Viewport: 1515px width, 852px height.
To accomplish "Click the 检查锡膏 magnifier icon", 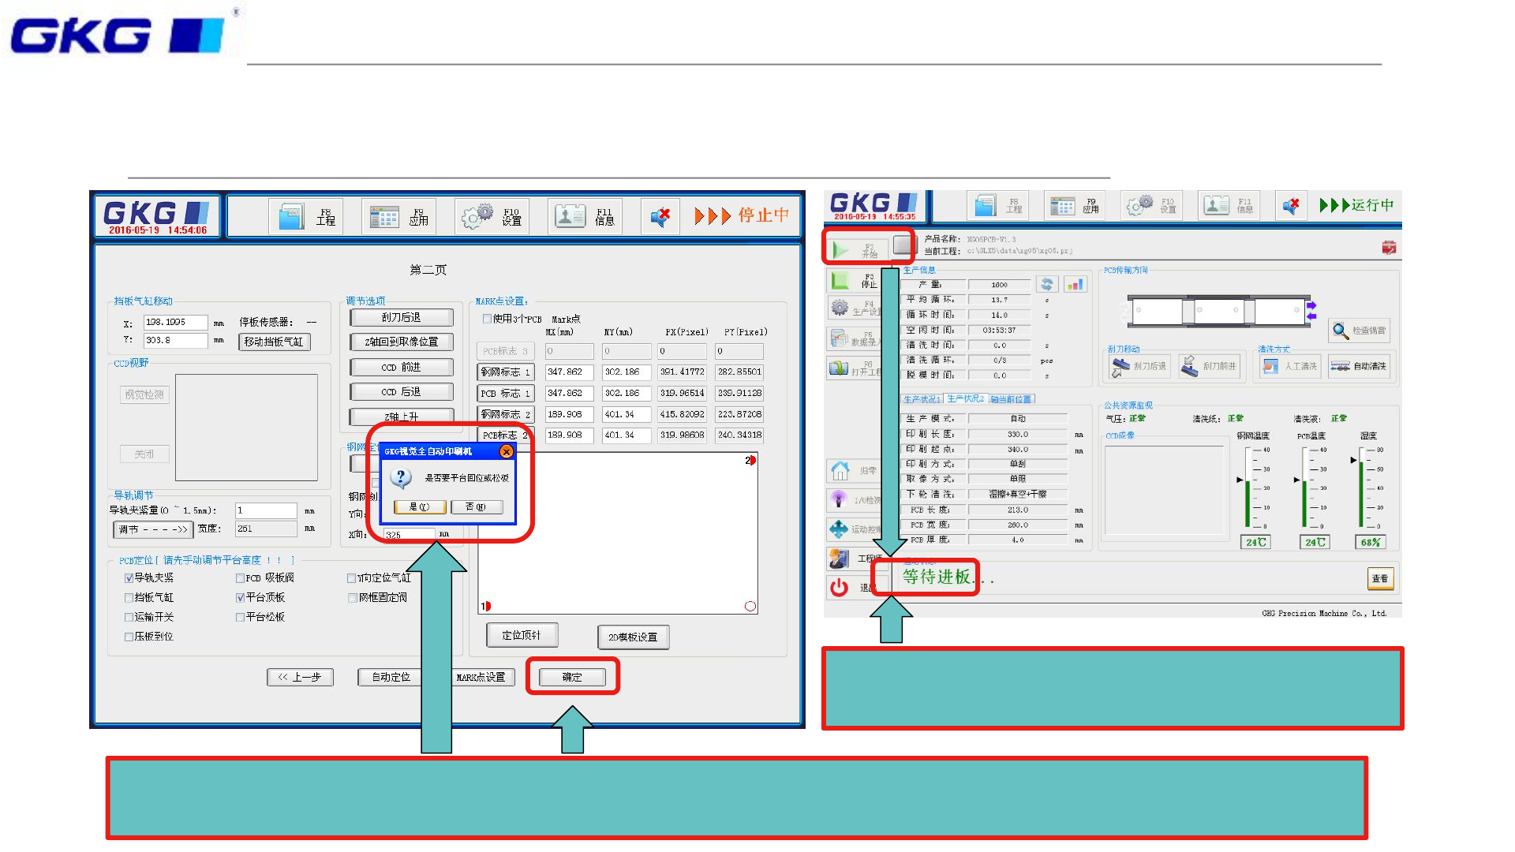I will (x=1340, y=331).
